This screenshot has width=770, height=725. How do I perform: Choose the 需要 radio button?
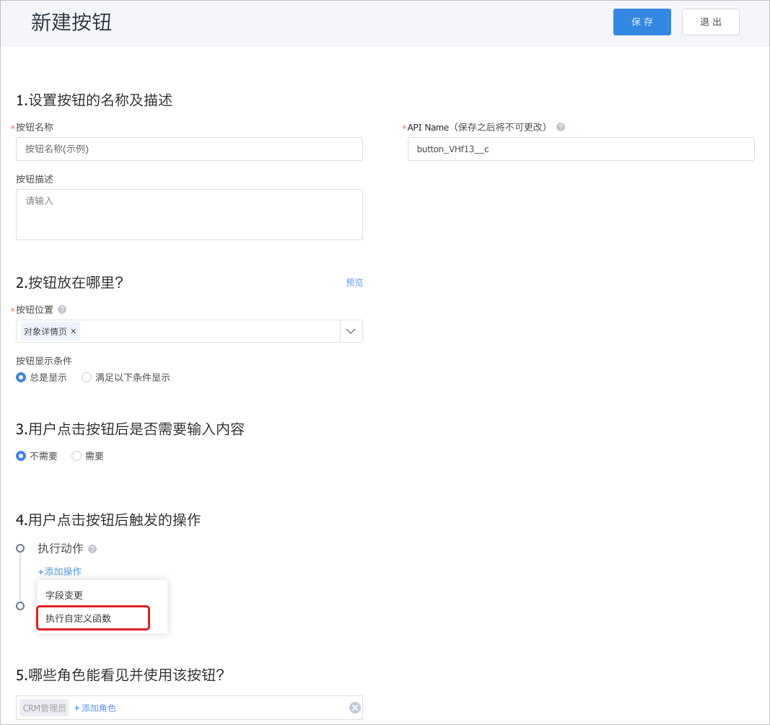point(76,456)
